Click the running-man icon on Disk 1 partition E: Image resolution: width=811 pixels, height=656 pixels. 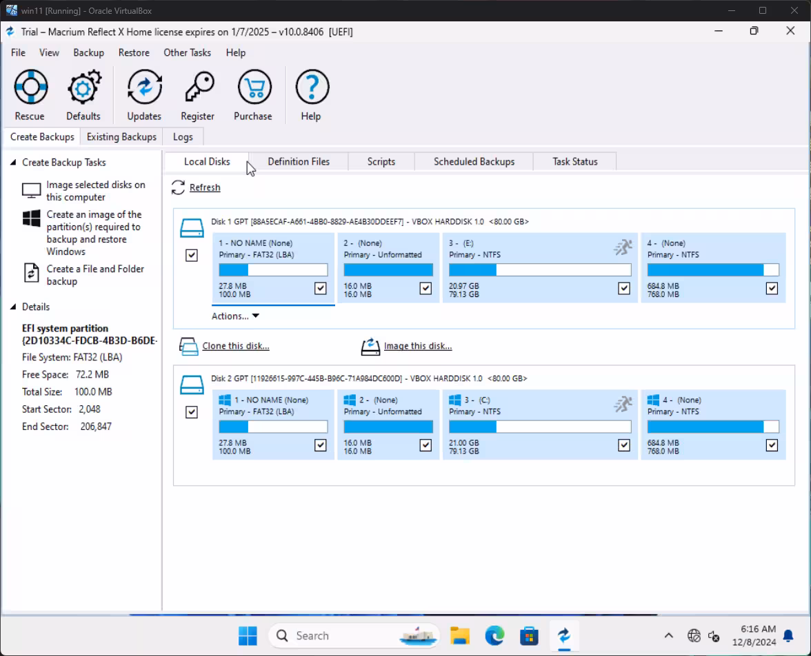(623, 247)
